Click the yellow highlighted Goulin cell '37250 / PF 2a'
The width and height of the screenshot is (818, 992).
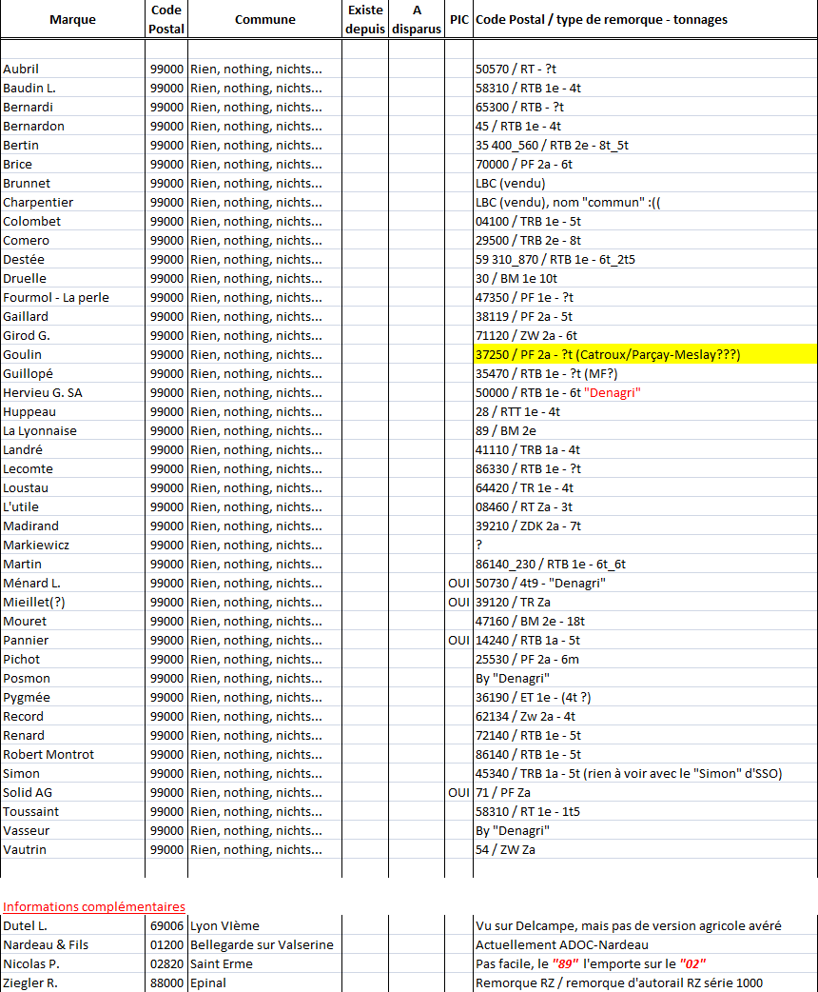point(646,354)
